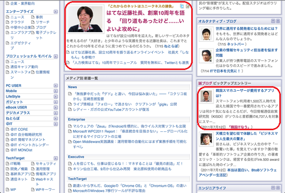Open Chrome OS と Chromium OS の違い article
The image size is (285, 193).
130,186
